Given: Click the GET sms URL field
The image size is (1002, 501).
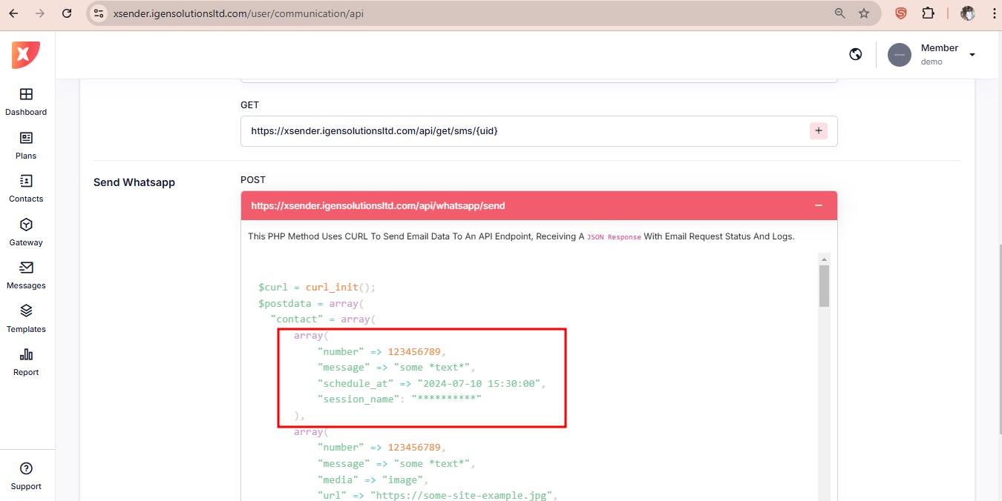Looking at the screenshot, I should click(520, 131).
